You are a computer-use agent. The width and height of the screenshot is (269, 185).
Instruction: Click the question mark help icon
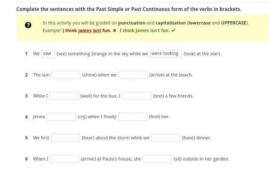coord(28,25)
